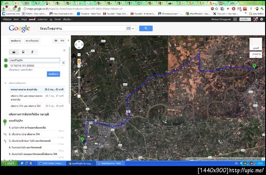Click the map zoom slider handle
Image resolution: width=266 pixels, height=175 pixels.
coord(79,77)
